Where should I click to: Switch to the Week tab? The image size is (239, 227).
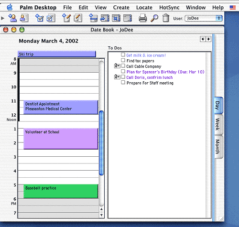(218, 124)
